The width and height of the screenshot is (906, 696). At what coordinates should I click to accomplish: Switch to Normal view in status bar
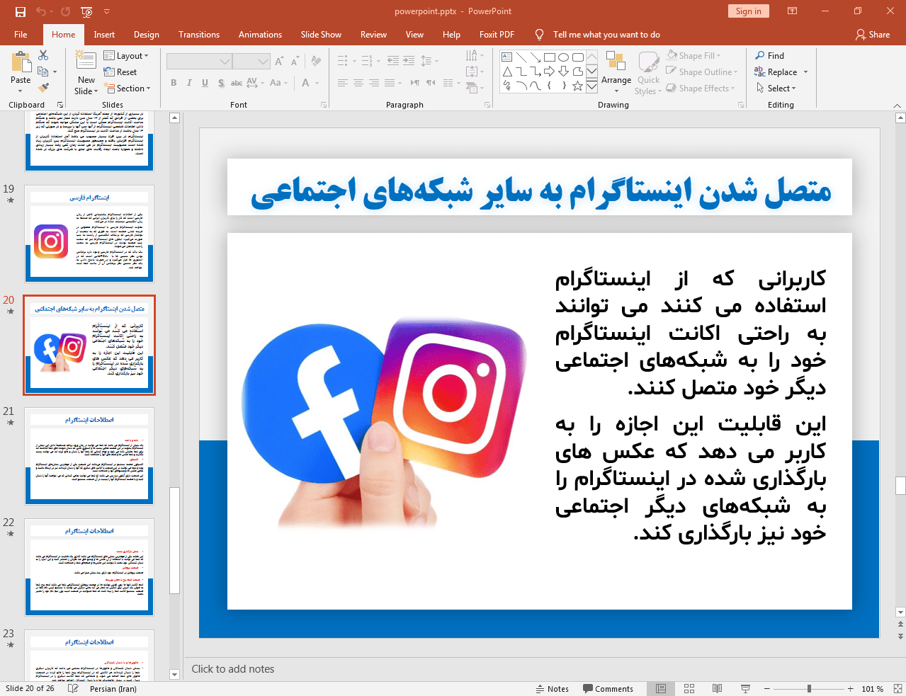click(661, 688)
